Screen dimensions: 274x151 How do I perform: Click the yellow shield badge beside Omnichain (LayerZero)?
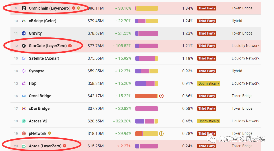pyautogui.click(x=78, y=8)
